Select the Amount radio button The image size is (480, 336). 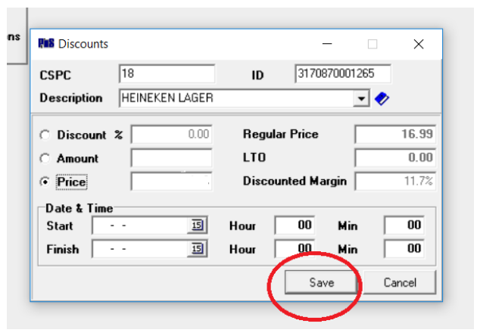pos(45,158)
